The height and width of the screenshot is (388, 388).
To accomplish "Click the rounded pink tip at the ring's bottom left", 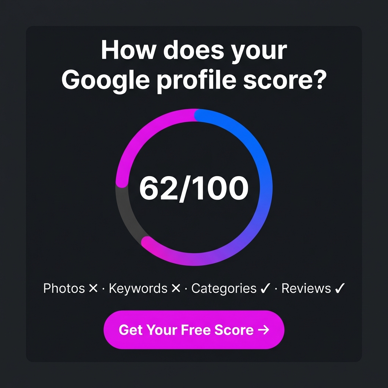I will coord(147,242).
